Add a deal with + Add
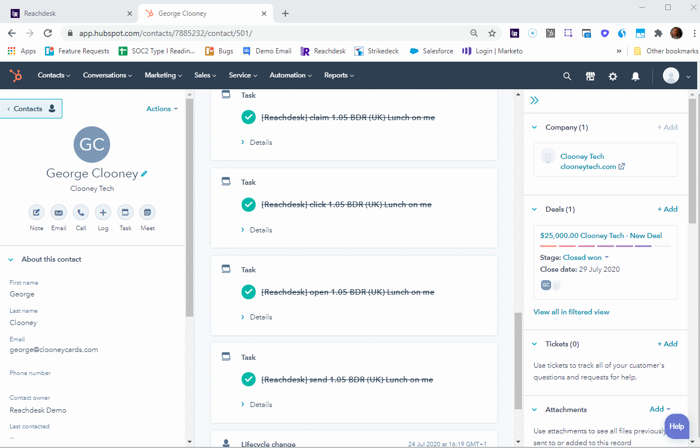 pyautogui.click(x=667, y=209)
